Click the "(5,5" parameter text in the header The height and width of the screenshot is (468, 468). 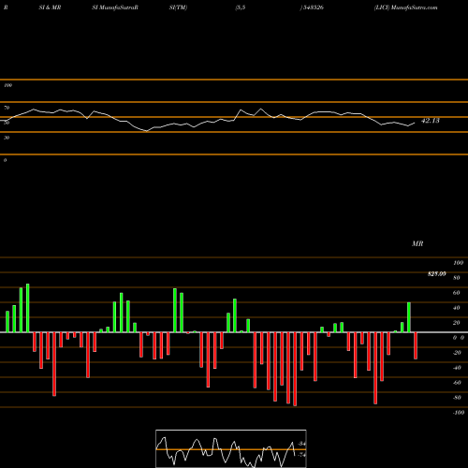[x=241, y=7]
